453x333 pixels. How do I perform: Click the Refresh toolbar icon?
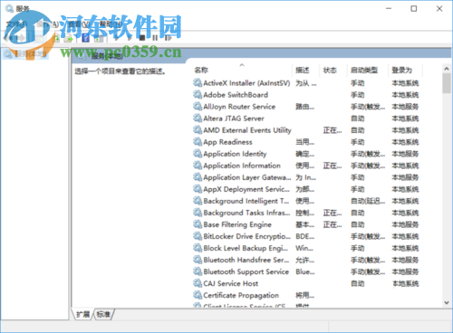pyautogui.click(x=56, y=38)
